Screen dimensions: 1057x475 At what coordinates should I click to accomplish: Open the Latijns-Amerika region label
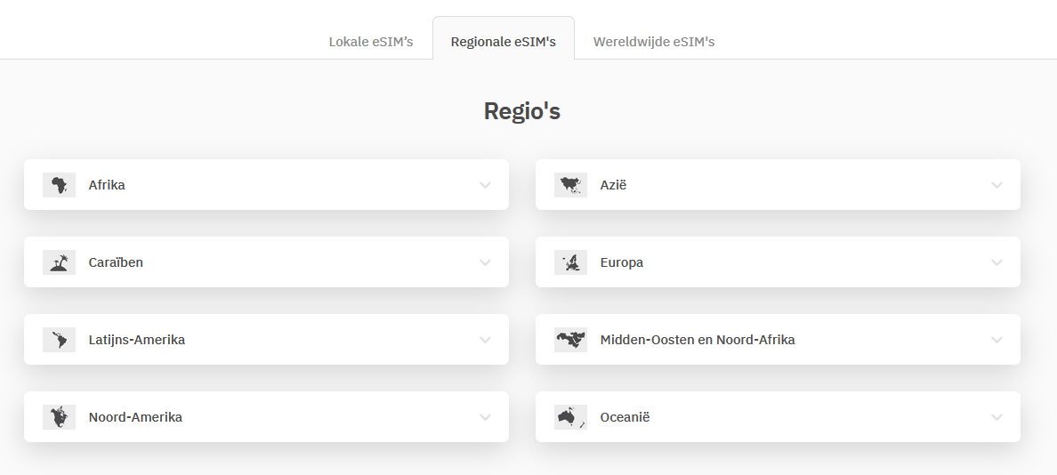click(137, 340)
